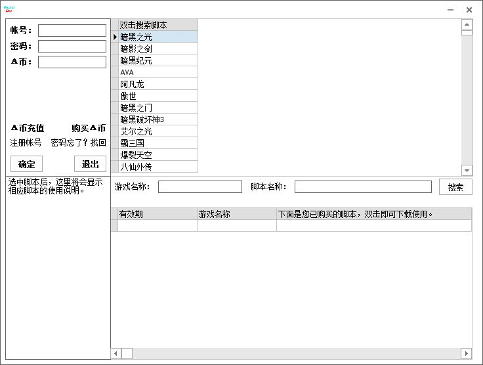
Task: Focus the 帐号 account input field
Action: coord(72,30)
